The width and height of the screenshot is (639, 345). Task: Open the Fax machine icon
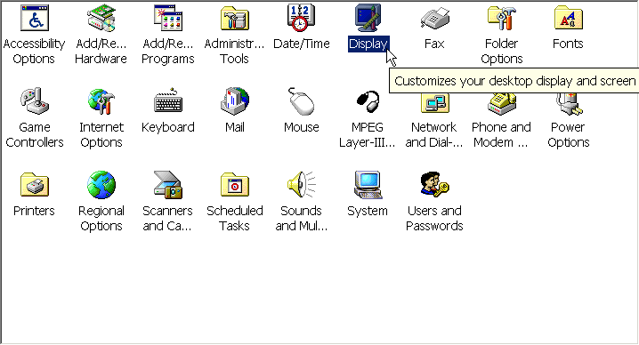[435, 19]
